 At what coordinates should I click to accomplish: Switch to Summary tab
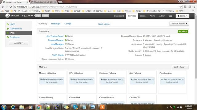[43, 24]
